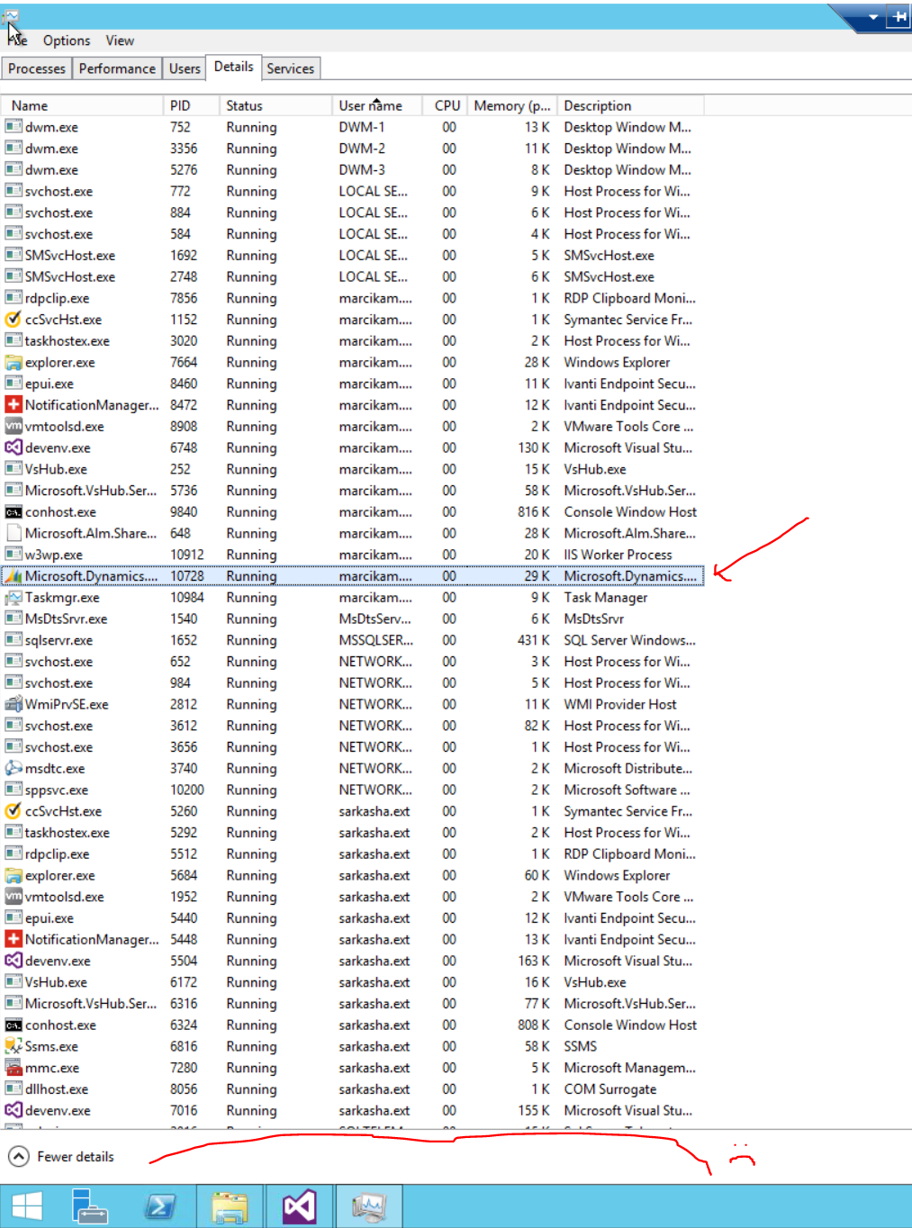Click the vmtoolsd.exe icon for PID 1952
This screenshot has width=912, height=1228.
[x=14, y=897]
